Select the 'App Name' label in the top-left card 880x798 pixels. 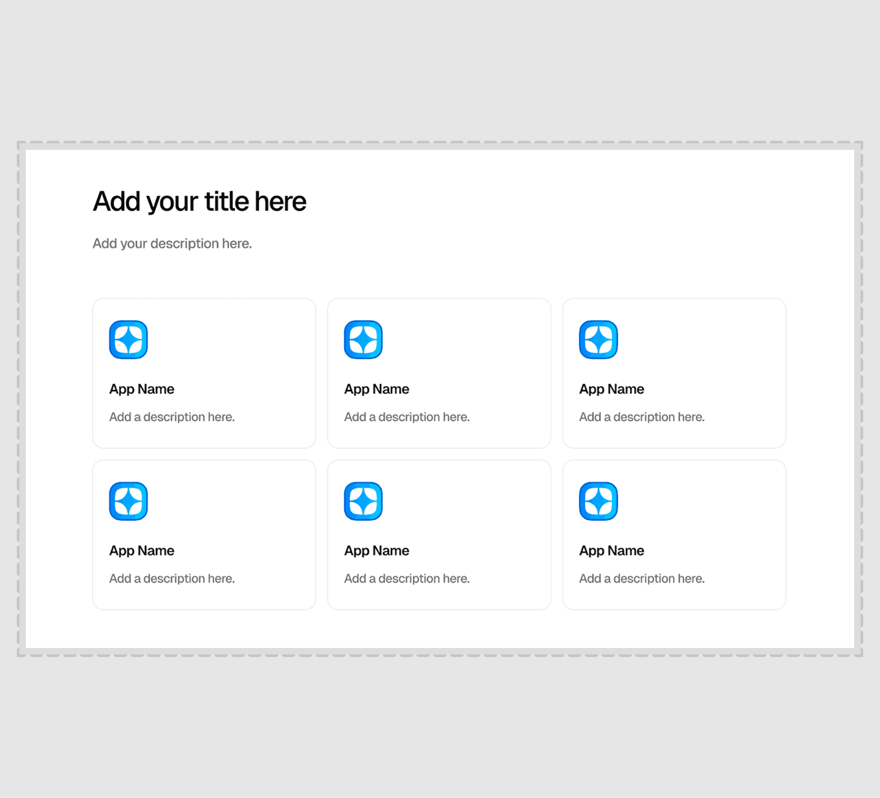[x=142, y=389]
